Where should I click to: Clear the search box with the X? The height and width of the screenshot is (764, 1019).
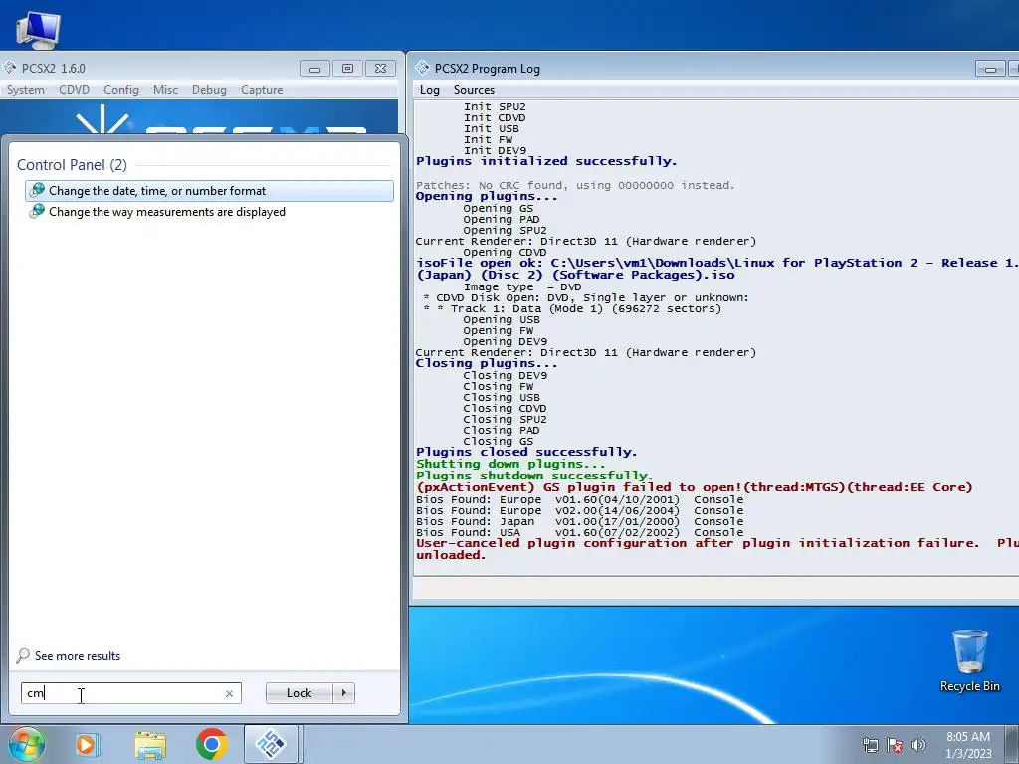(x=229, y=693)
